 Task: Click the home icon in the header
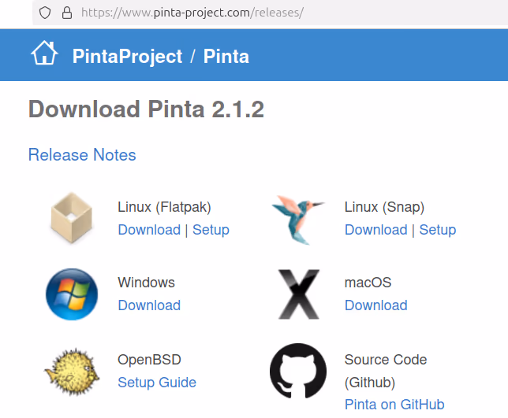click(44, 53)
